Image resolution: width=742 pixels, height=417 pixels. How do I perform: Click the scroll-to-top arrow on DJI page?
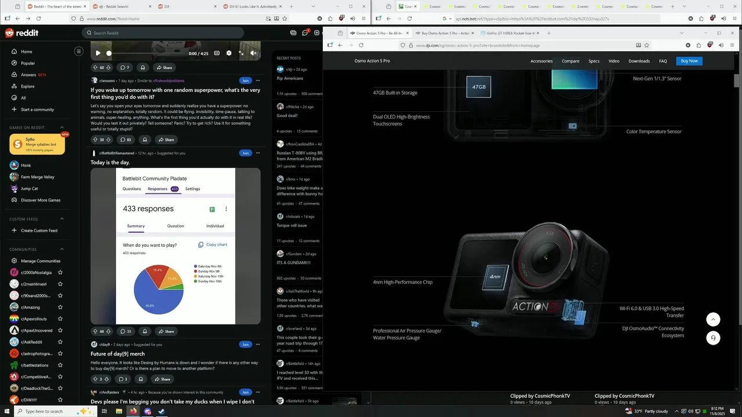pos(713,319)
